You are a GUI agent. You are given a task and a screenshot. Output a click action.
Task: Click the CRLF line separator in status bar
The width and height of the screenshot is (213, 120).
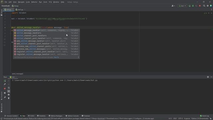pyautogui.click(x=175, y=119)
